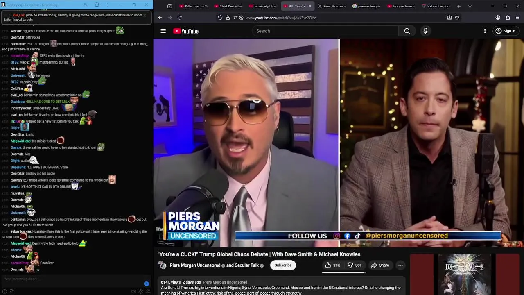Open extensions puzzle icon in Destiny window

97,5
